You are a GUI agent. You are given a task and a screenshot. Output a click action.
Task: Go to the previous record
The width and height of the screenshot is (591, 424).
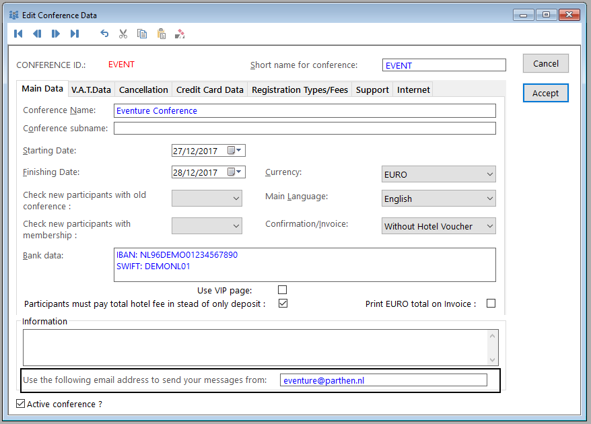click(37, 34)
